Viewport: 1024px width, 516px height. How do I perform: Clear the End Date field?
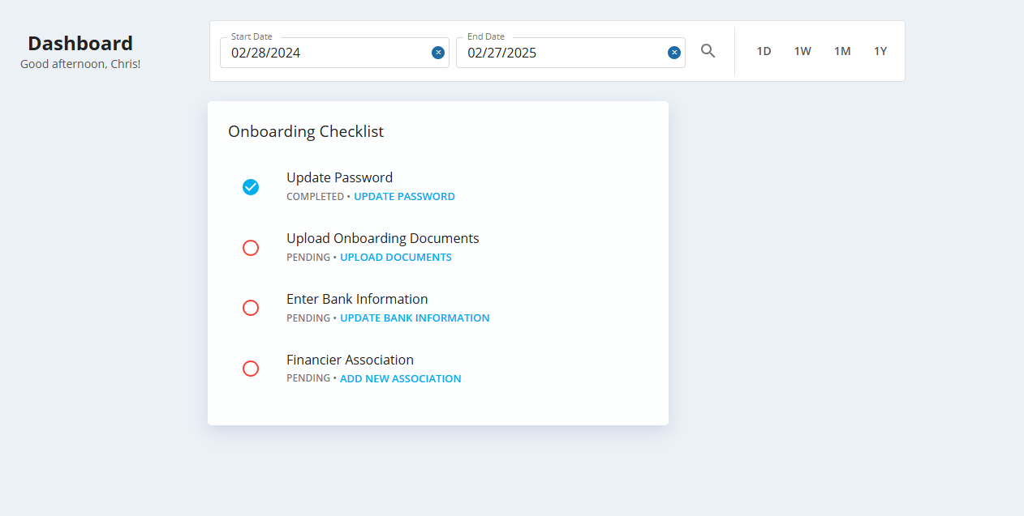[674, 53]
